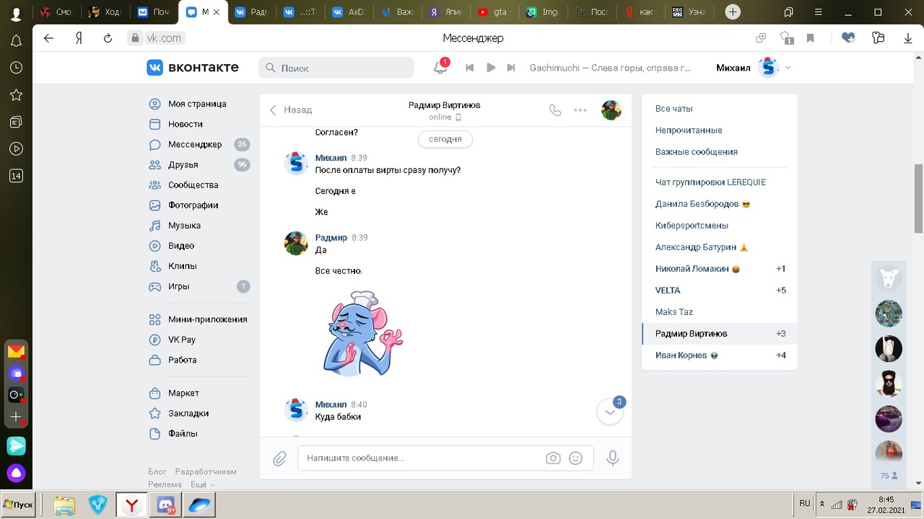Click the paperclip attach file icon

click(280, 458)
